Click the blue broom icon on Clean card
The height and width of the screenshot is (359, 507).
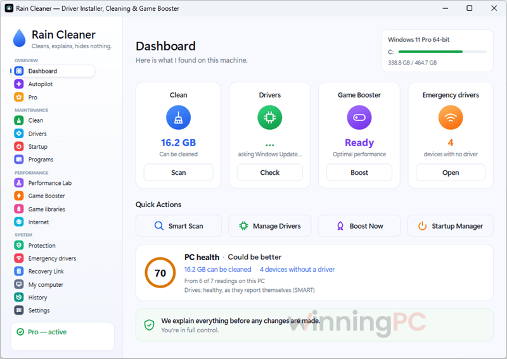[179, 118]
